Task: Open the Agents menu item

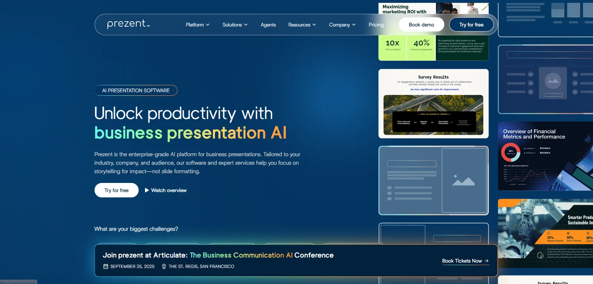Action: [268, 25]
